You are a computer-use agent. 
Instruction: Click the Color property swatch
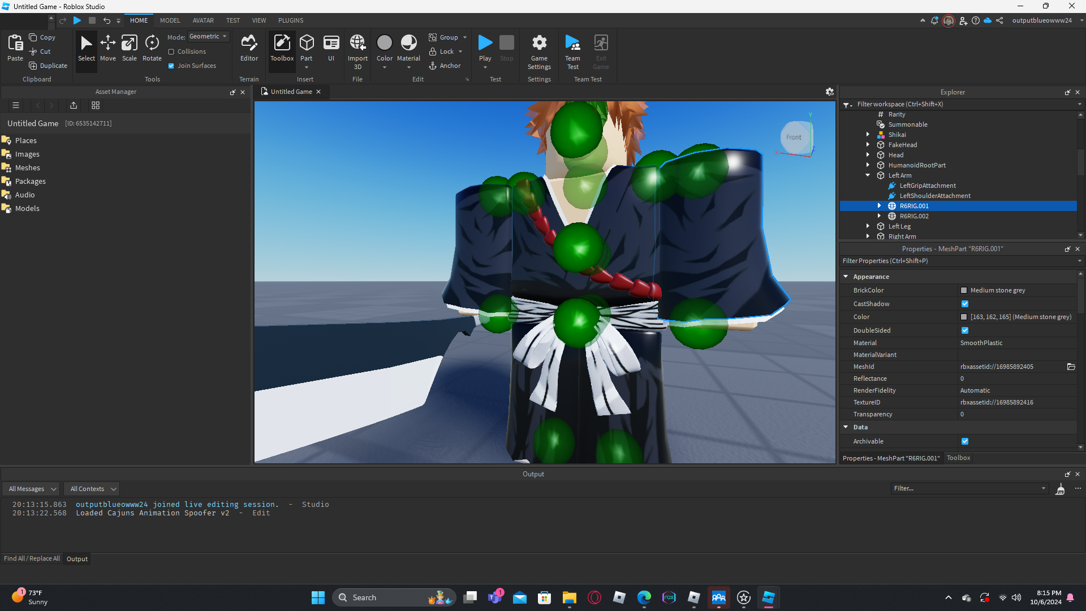click(x=964, y=317)
